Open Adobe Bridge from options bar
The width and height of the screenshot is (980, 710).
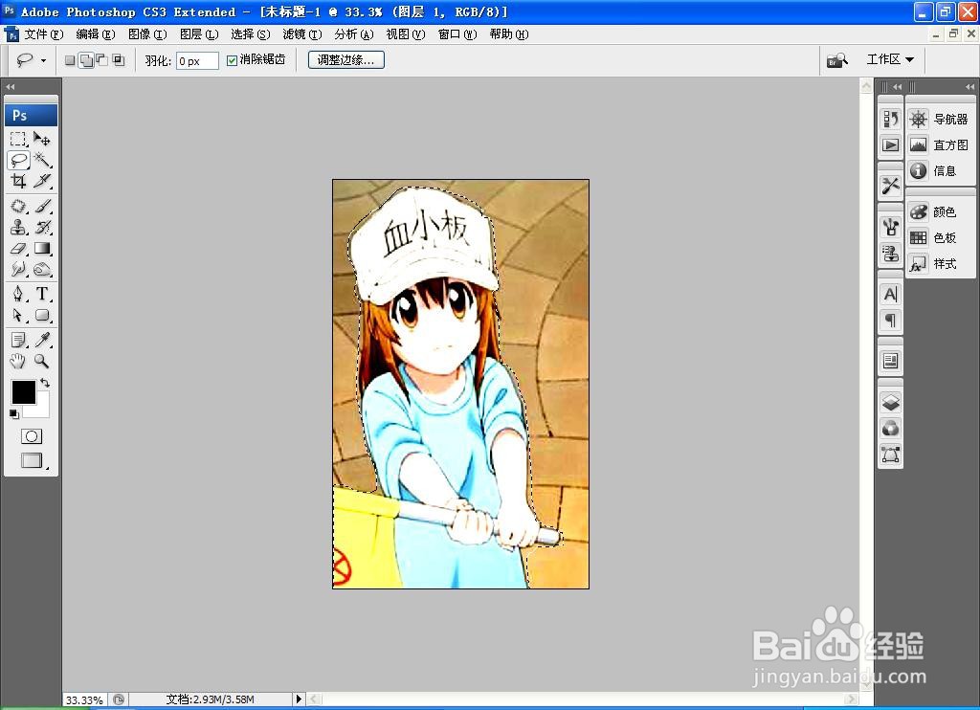(x=836, y=60)
